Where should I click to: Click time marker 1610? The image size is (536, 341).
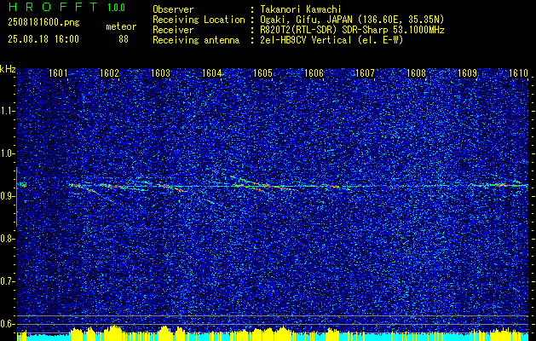[x=519, y=73]
